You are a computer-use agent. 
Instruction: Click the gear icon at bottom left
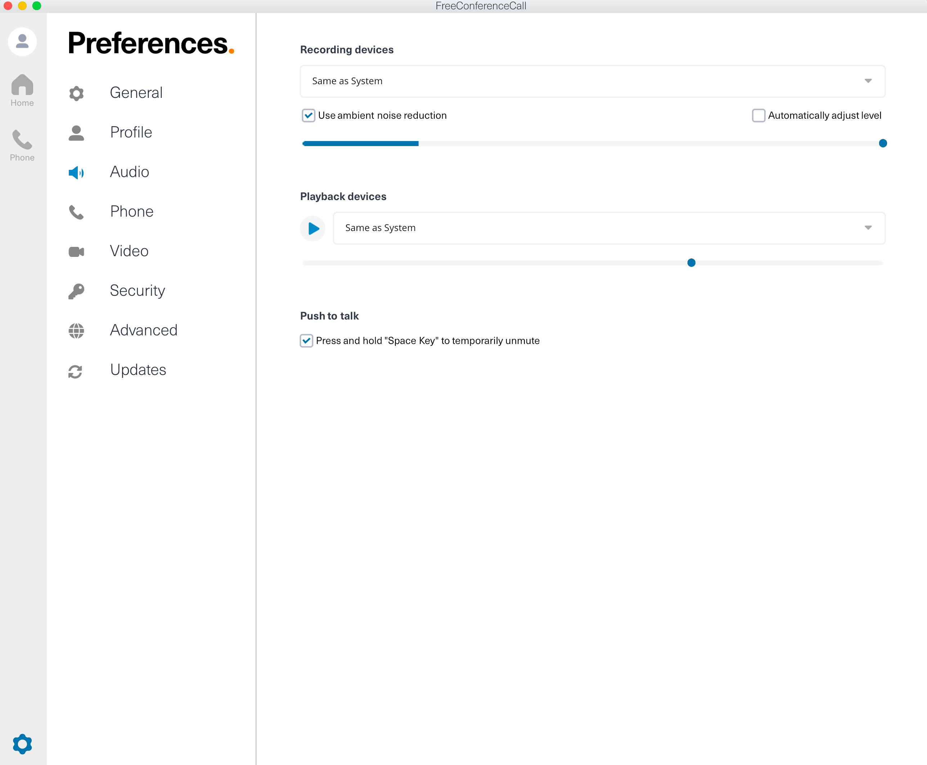[x=22, y=744]
